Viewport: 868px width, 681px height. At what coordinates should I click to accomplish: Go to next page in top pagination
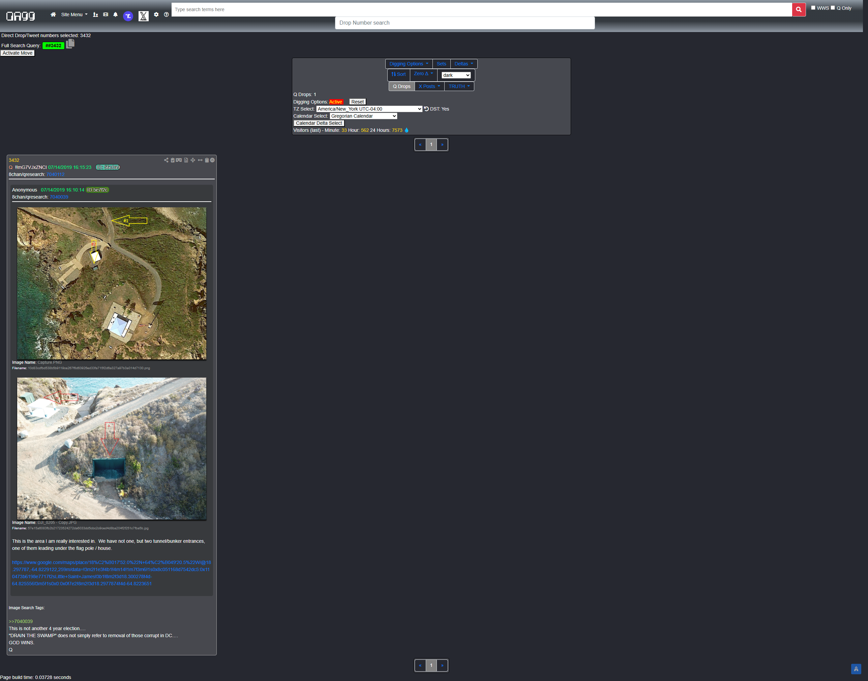pyautogui.click(x=442, y=144)
